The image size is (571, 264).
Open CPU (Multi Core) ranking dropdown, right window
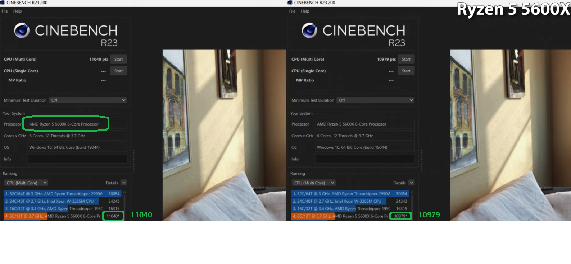314,183
